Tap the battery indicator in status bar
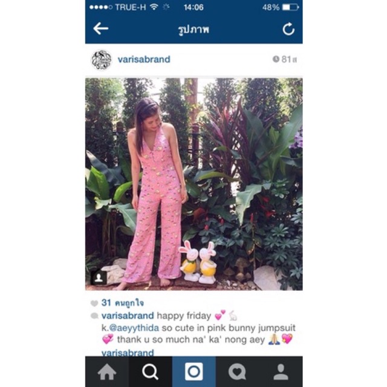 click(290, 7)
